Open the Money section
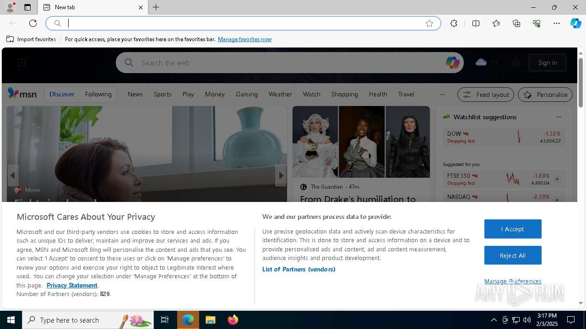586x329 pixels. point(215,94)
